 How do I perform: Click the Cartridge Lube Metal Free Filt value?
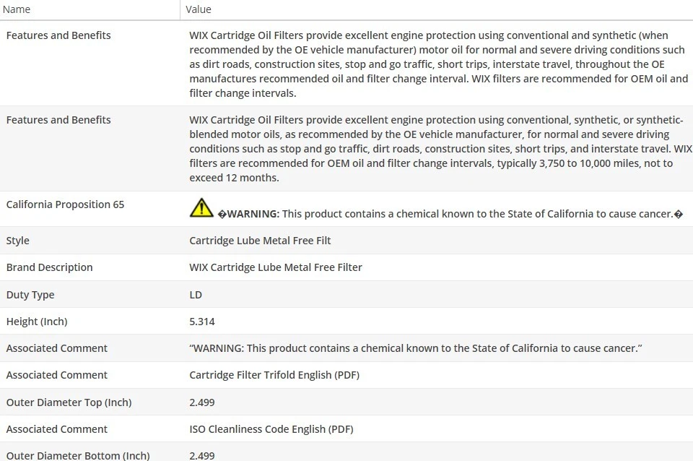pyautogui.click(x=260, y=241)
